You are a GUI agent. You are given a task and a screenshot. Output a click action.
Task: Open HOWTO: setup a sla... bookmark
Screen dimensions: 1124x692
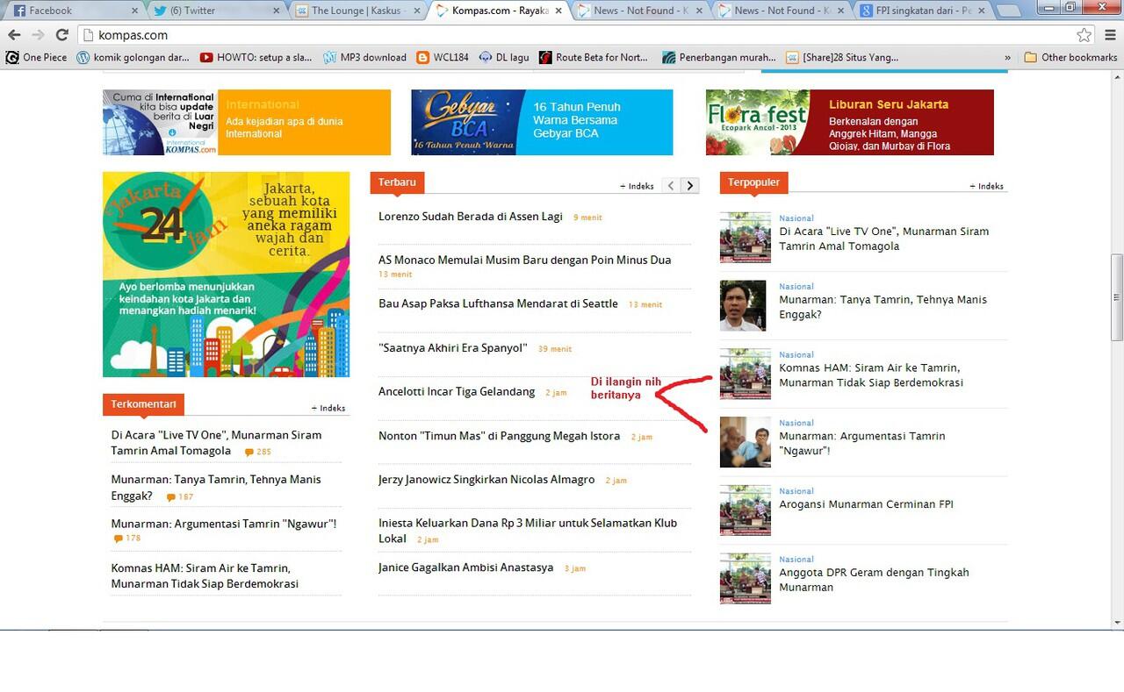click(x=256, y=57)
